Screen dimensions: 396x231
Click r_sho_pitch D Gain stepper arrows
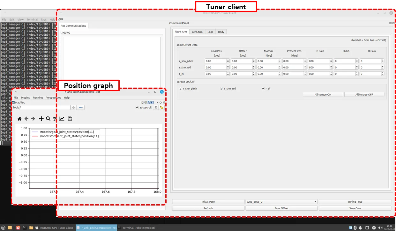coord(383,61)
